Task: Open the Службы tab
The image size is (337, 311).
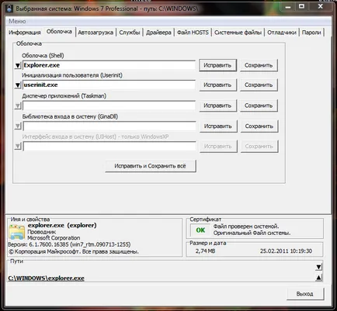Action: 130,33
